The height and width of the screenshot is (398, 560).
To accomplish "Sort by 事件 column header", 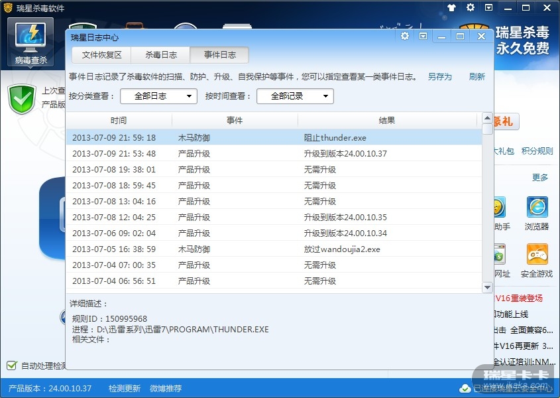I will pos(235,121).
